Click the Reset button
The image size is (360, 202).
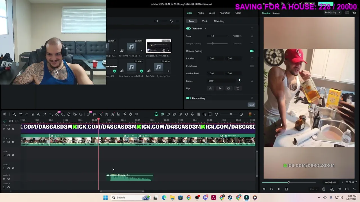(x=251, y=105)
